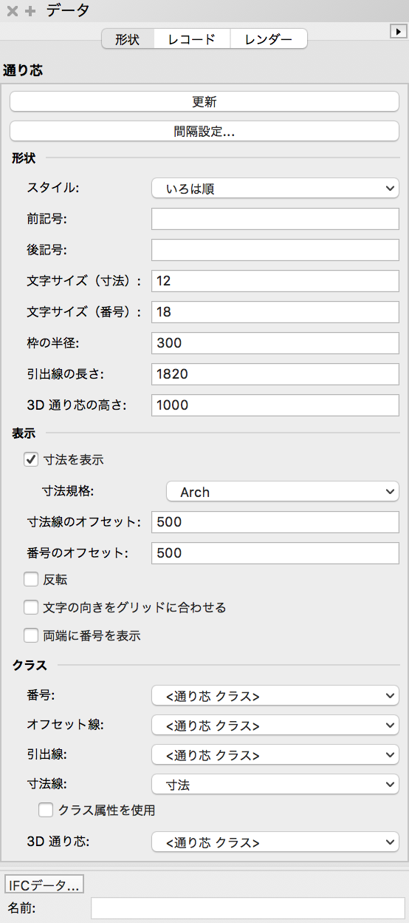Click the 更新 button
Image resolution: width=409 pixels, height=923 pixels.
[x=205, y=101]
